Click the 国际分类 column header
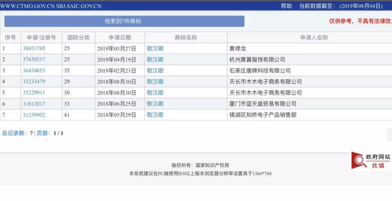Image resolution: width=392 pixels, height=201 pixels. tap(78, 37)
